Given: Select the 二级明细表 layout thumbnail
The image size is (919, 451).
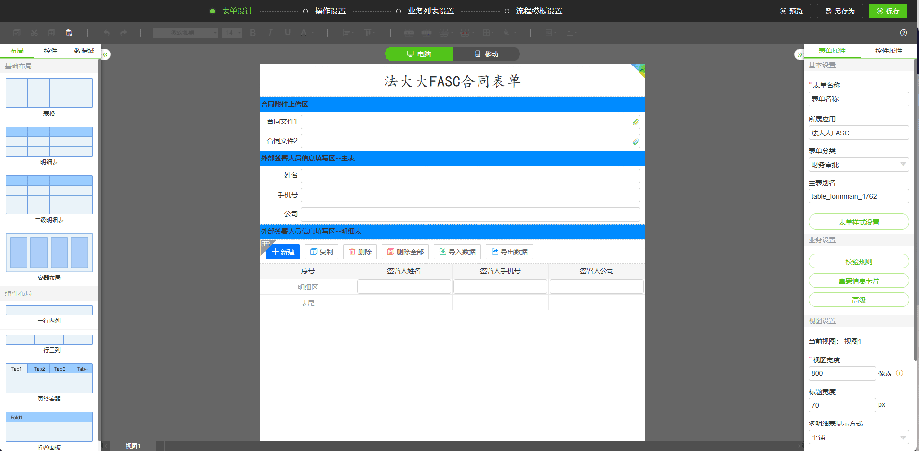Looking at the screenshot, I should coord(49,195).
